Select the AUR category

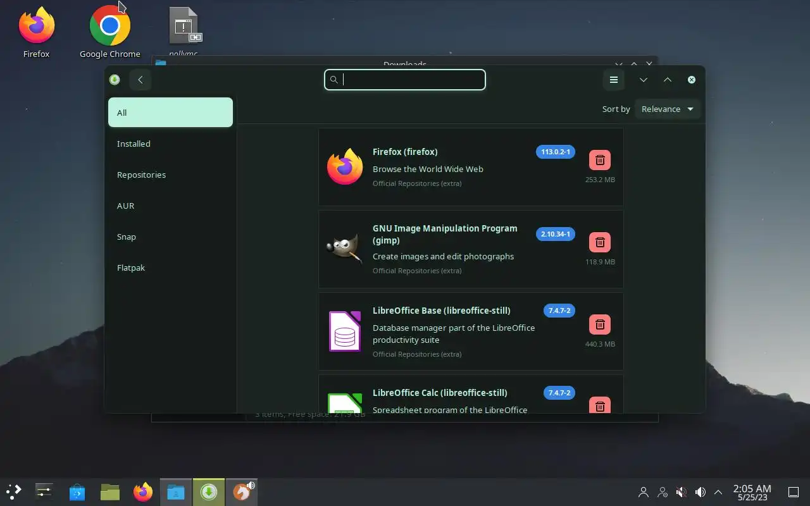[170, 206]
